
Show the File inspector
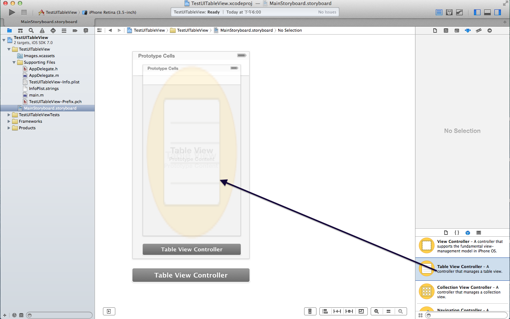(x=435, y=31)
